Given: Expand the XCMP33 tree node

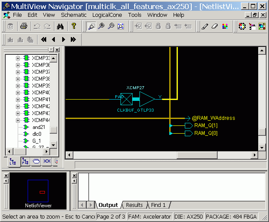Looking at the screenshot, I should 18,59.
